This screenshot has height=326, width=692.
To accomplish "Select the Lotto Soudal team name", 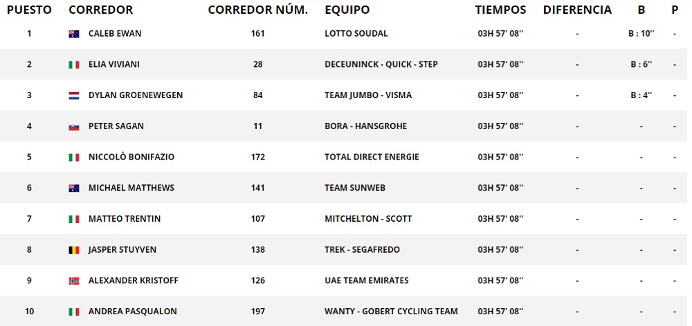I will click(x=356, y=34).
